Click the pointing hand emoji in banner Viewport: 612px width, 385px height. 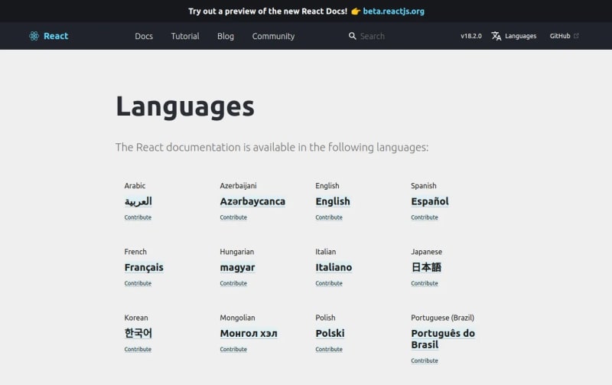tap(355, 11)
